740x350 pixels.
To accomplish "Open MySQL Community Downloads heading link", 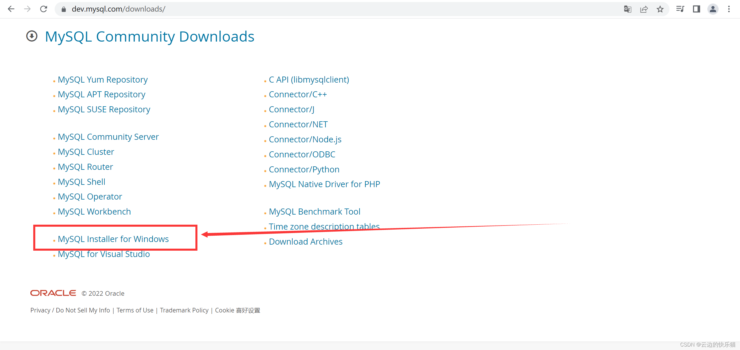I will [x=150, y=37].
